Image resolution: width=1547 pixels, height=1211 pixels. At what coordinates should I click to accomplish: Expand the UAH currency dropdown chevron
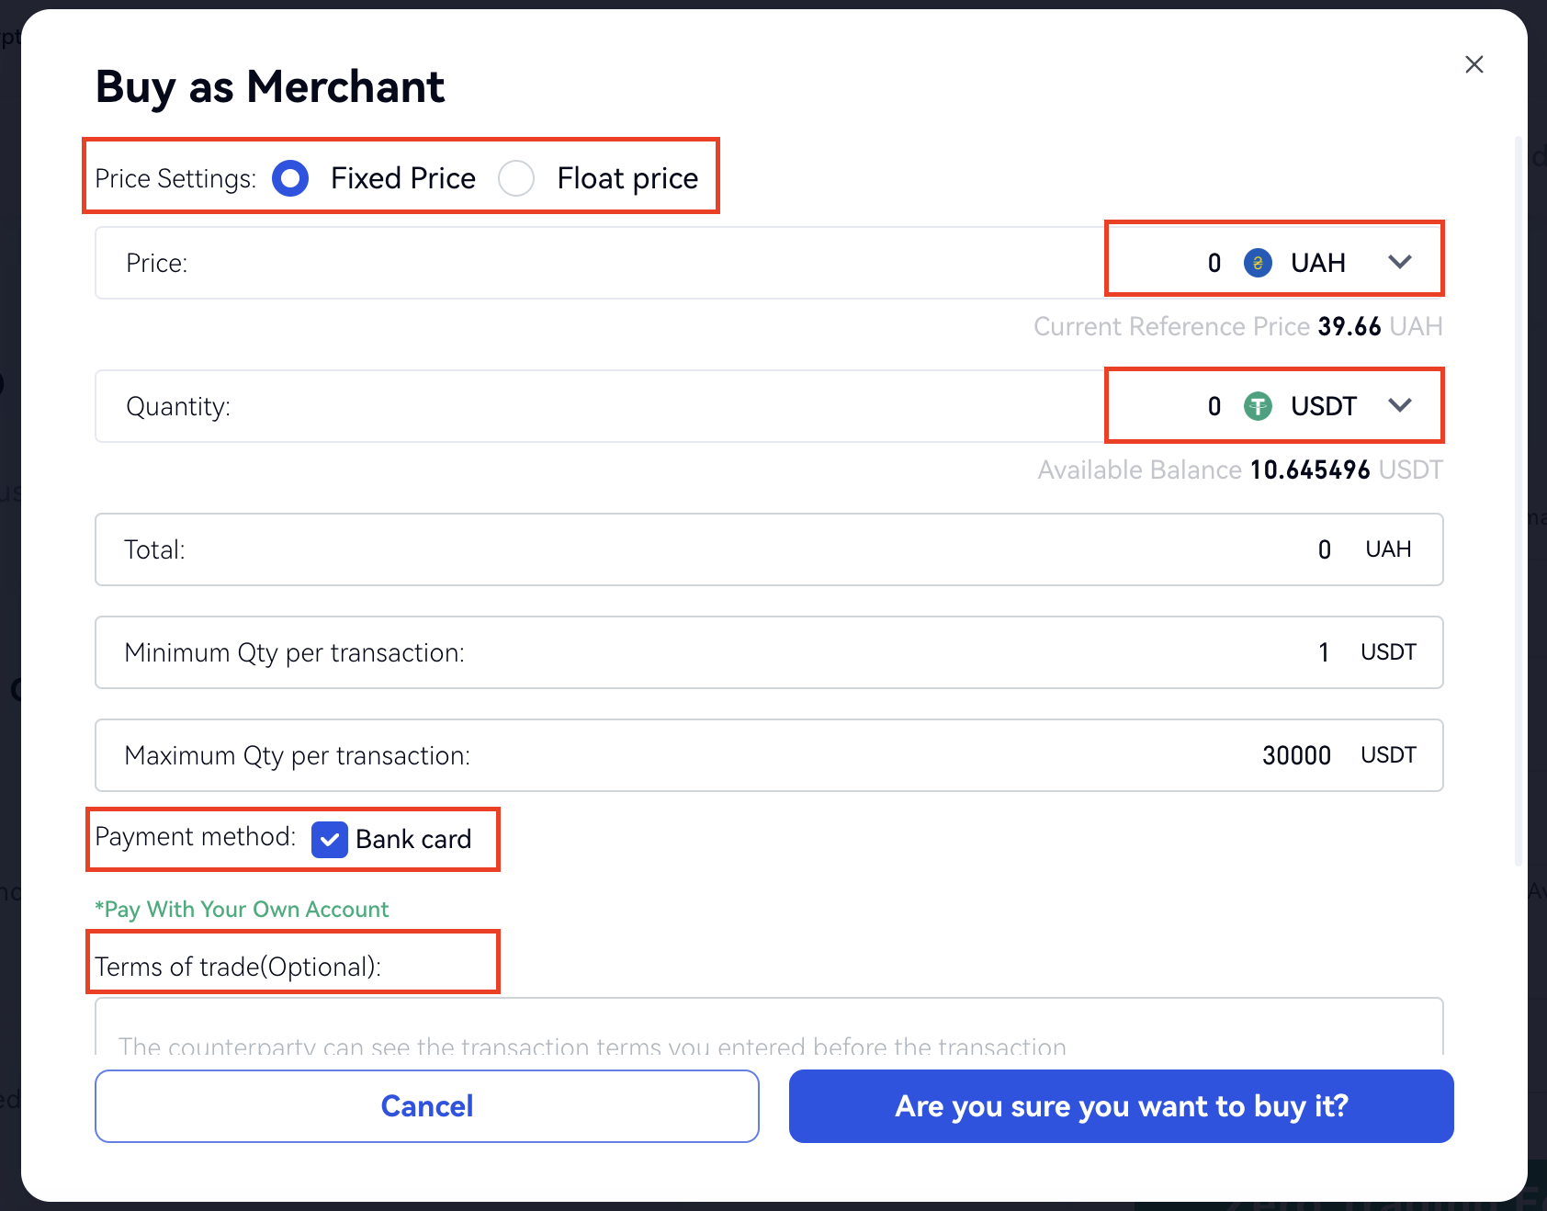pos(1399,262)
